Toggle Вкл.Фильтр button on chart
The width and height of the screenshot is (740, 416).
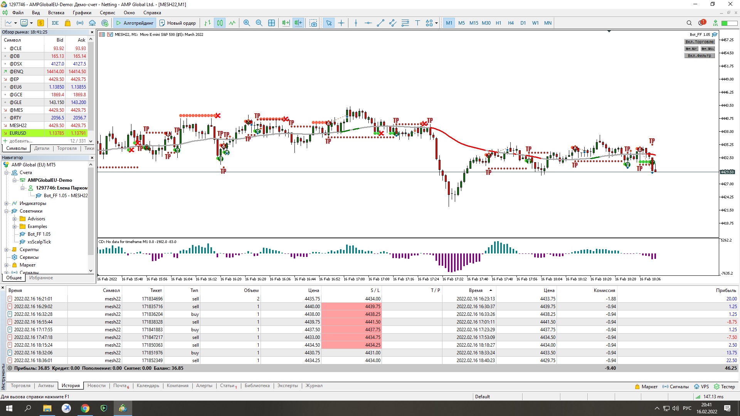[x=699, y=55]
